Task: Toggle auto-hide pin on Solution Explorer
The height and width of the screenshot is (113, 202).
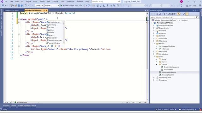Action: [x=196, y=10]
